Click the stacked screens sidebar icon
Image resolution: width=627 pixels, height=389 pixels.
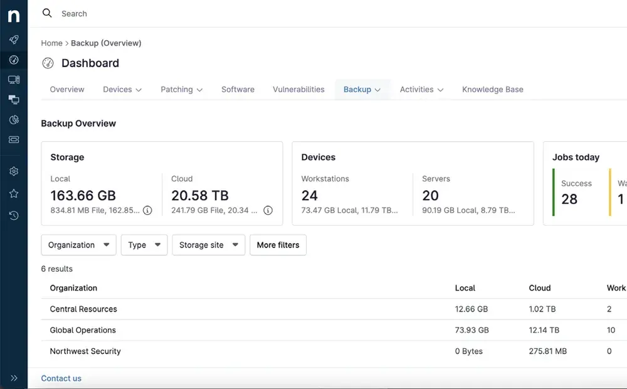[14, 99]
